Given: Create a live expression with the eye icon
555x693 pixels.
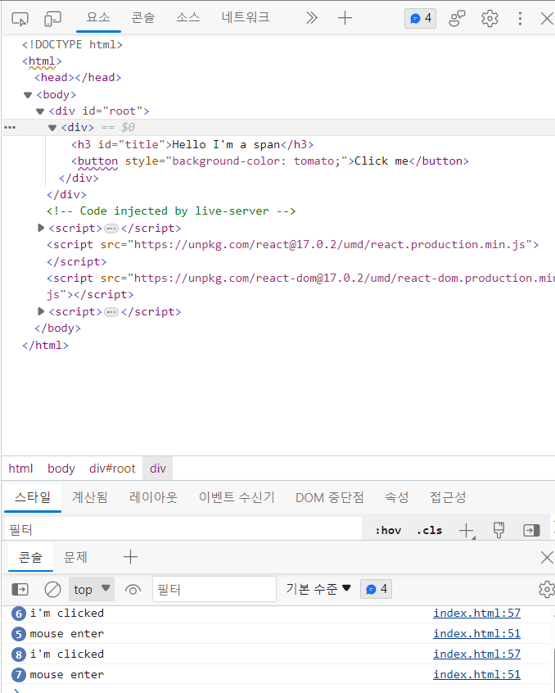Looking at the screenshot, I should tap(133, 589).
